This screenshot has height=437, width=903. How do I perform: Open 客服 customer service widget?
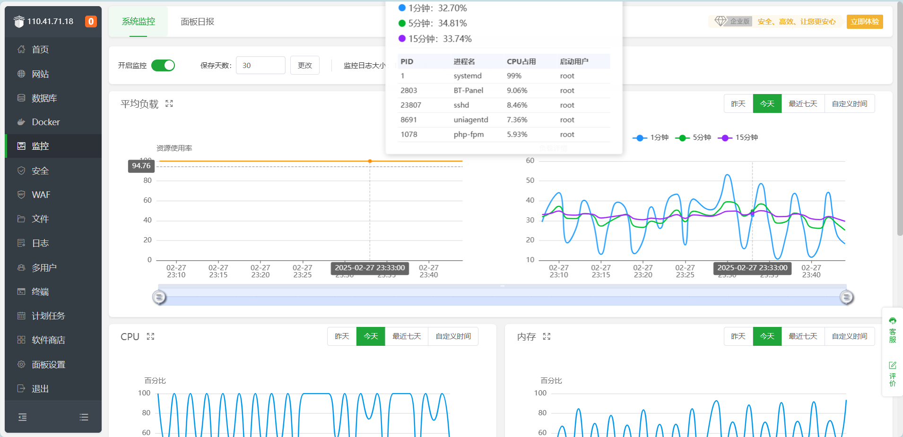pos(893,330)
